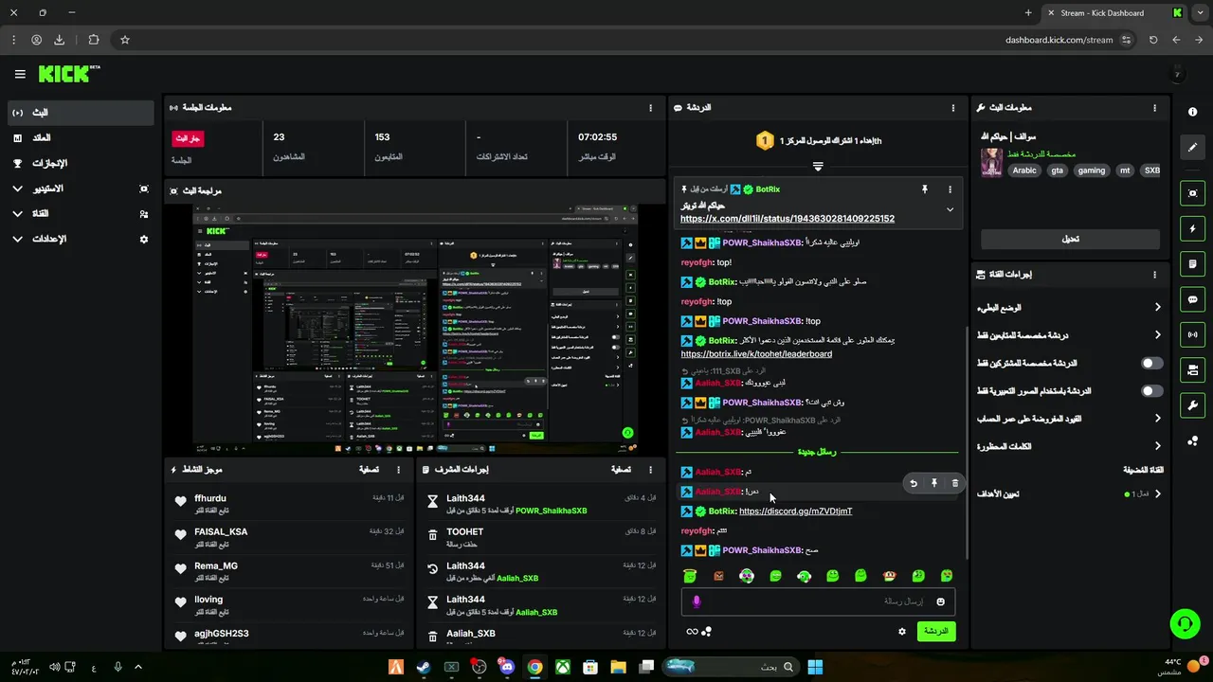Click the Windows Start button

tap(815, 667)
